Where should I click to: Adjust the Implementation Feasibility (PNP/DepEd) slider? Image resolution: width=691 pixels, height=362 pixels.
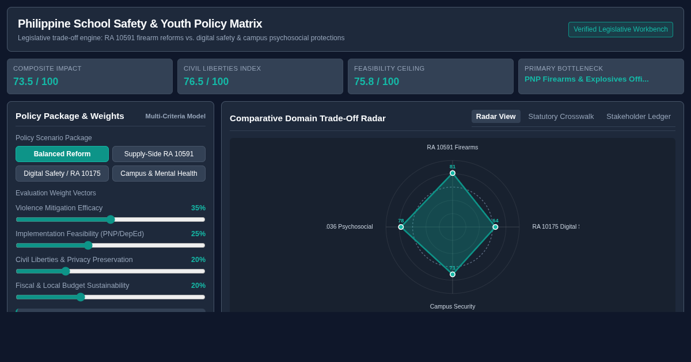point(111,245)
